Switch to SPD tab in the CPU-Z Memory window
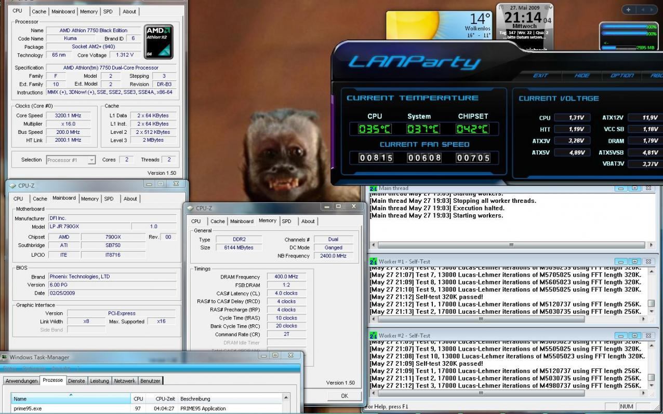 (x=286, y=221)
